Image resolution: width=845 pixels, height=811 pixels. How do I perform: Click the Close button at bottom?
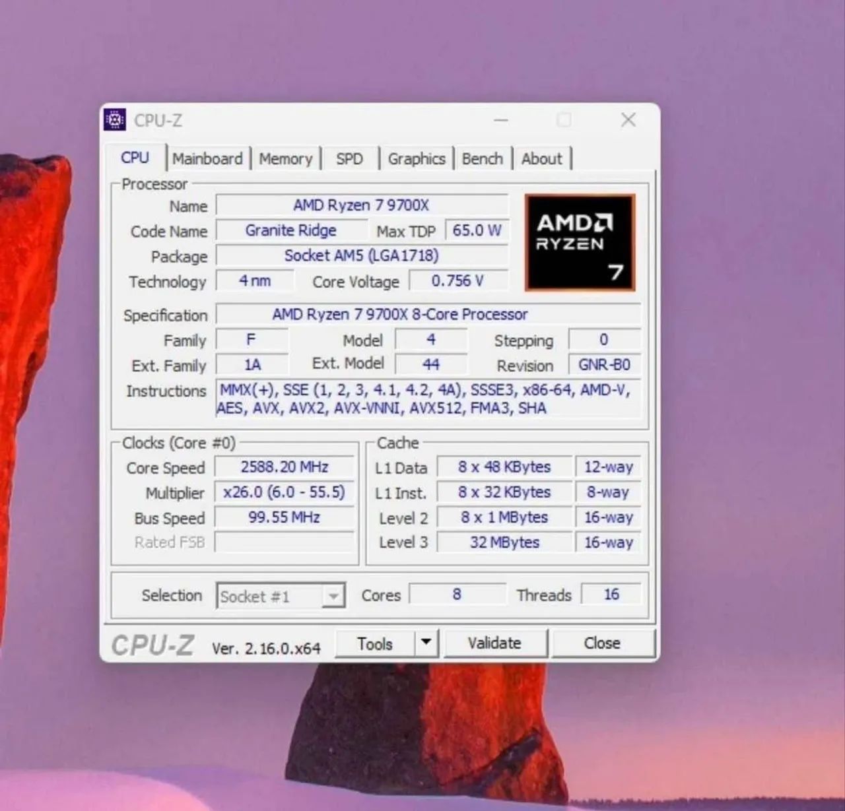tap(602, 643)
